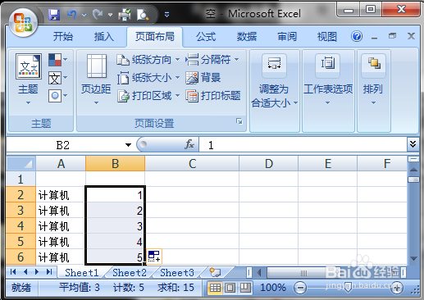Click cell A2 containing 计算机
The height and width of the screenshot is (300, 424).
click(x=61, y=194)
